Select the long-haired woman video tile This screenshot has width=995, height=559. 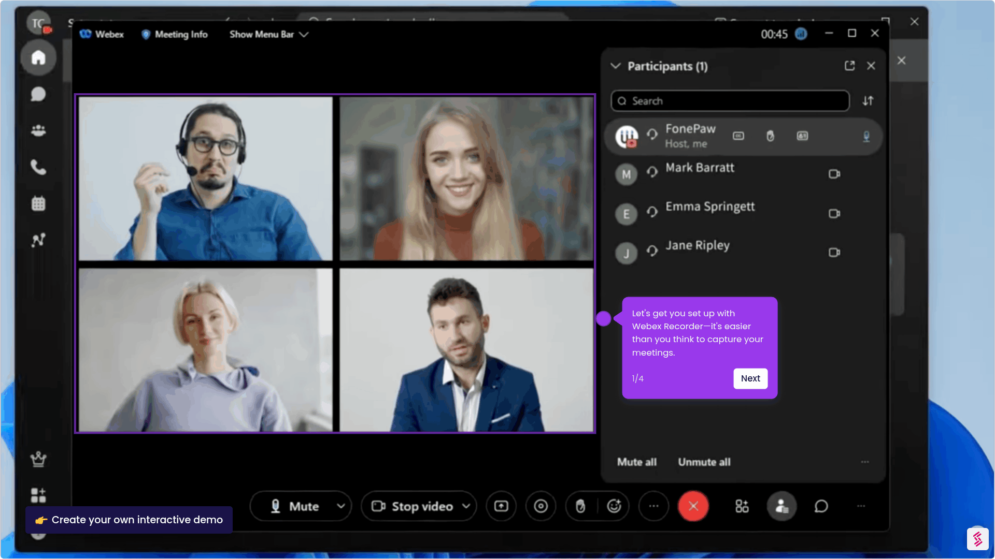click(x=466, y=179)
